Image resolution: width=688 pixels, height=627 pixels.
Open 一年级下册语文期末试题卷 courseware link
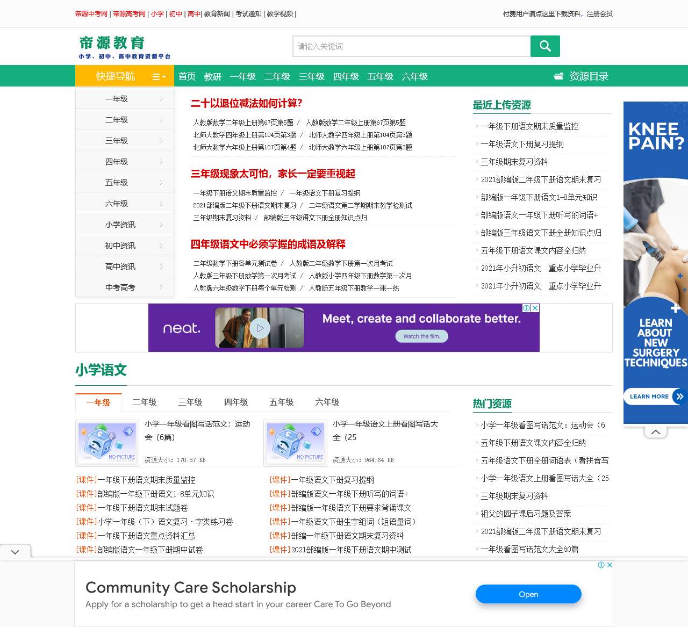pyautogui.click(x=143, y=508)
